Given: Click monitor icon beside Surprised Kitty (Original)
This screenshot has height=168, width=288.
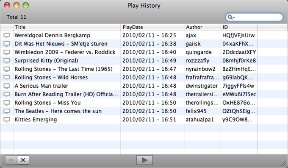Looking at the screenshot, I should [7, 61].
